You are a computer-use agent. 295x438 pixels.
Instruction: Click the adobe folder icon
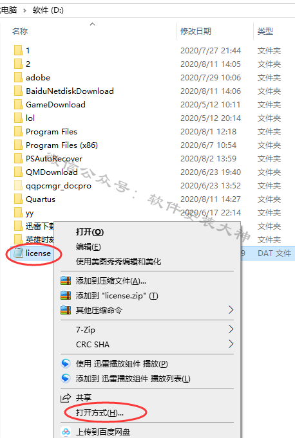[18, 77]
